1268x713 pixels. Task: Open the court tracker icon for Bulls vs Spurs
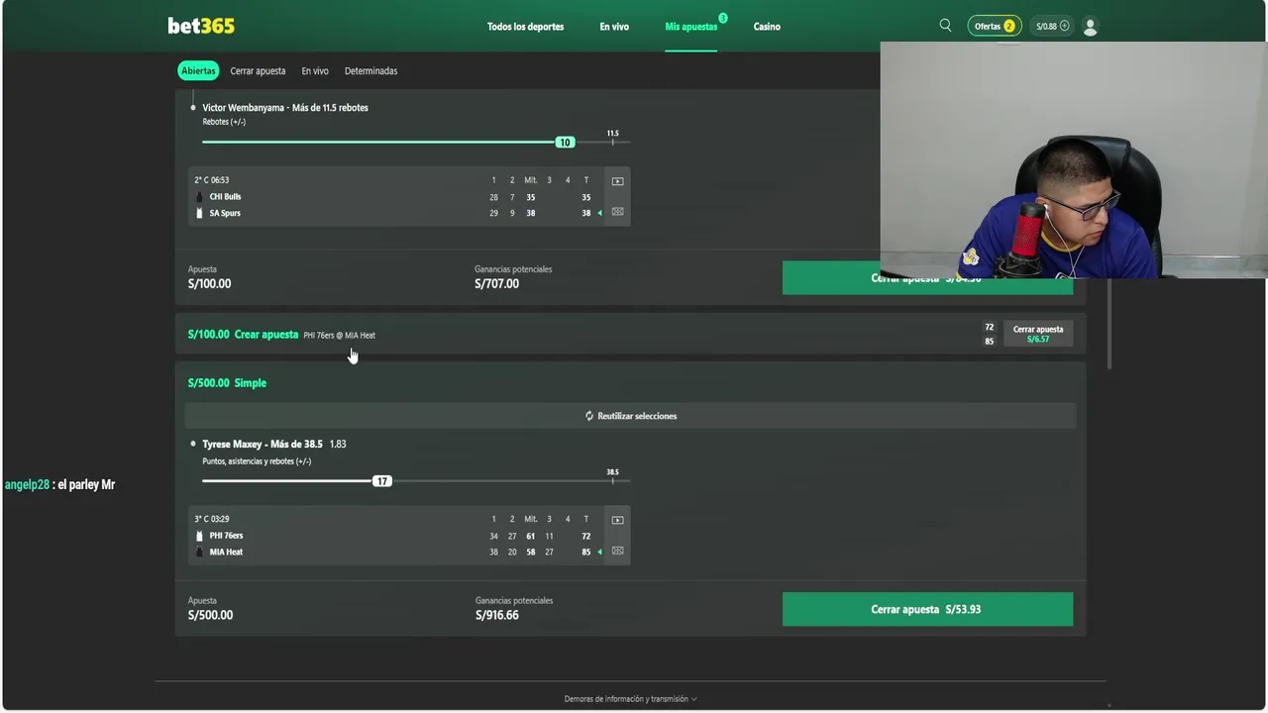(x=617, y=212)
